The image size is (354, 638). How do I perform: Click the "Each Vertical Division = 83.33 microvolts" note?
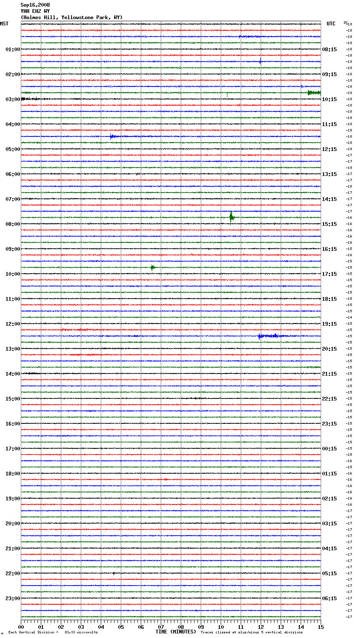tap(53, 633)
